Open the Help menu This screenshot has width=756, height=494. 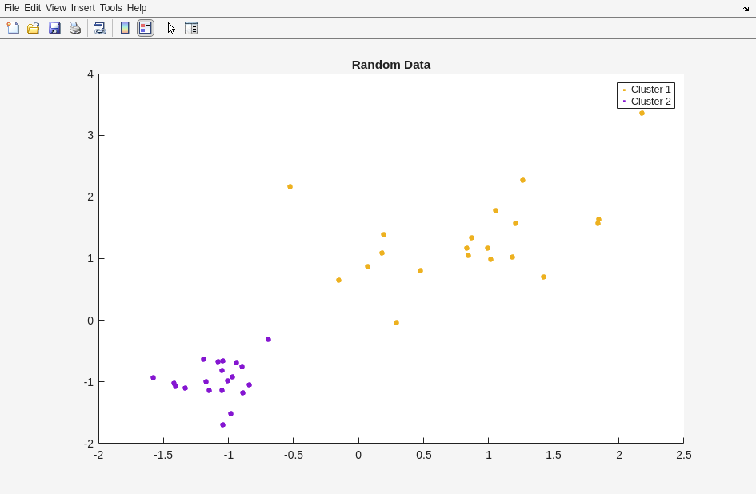pos(137,8)
